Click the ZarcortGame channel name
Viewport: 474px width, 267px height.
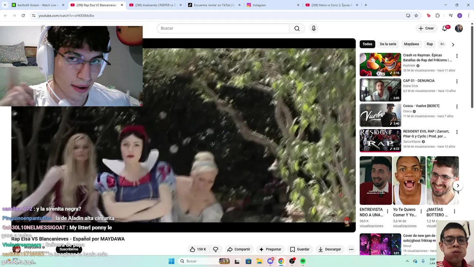pos(412,142)
